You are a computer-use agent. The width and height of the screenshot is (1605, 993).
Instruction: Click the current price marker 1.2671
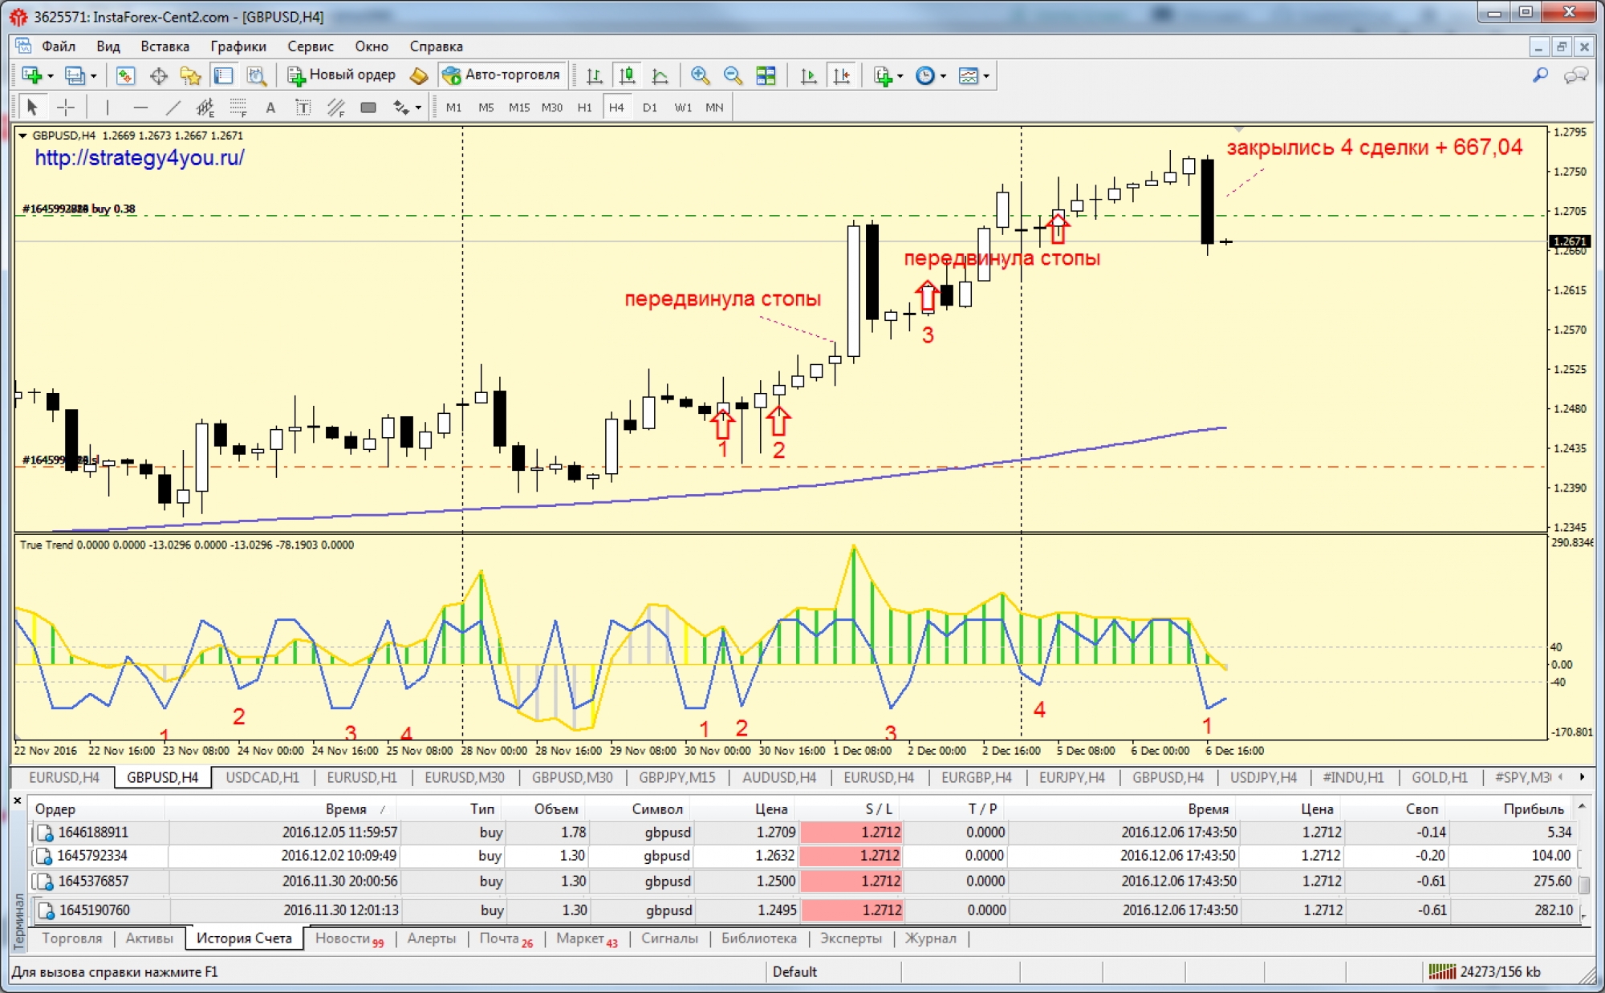tap(1569, 241)
